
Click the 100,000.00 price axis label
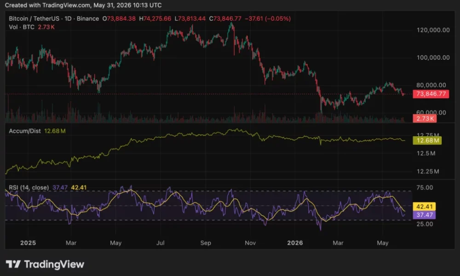pyautogui.click(x=433, y=57)
